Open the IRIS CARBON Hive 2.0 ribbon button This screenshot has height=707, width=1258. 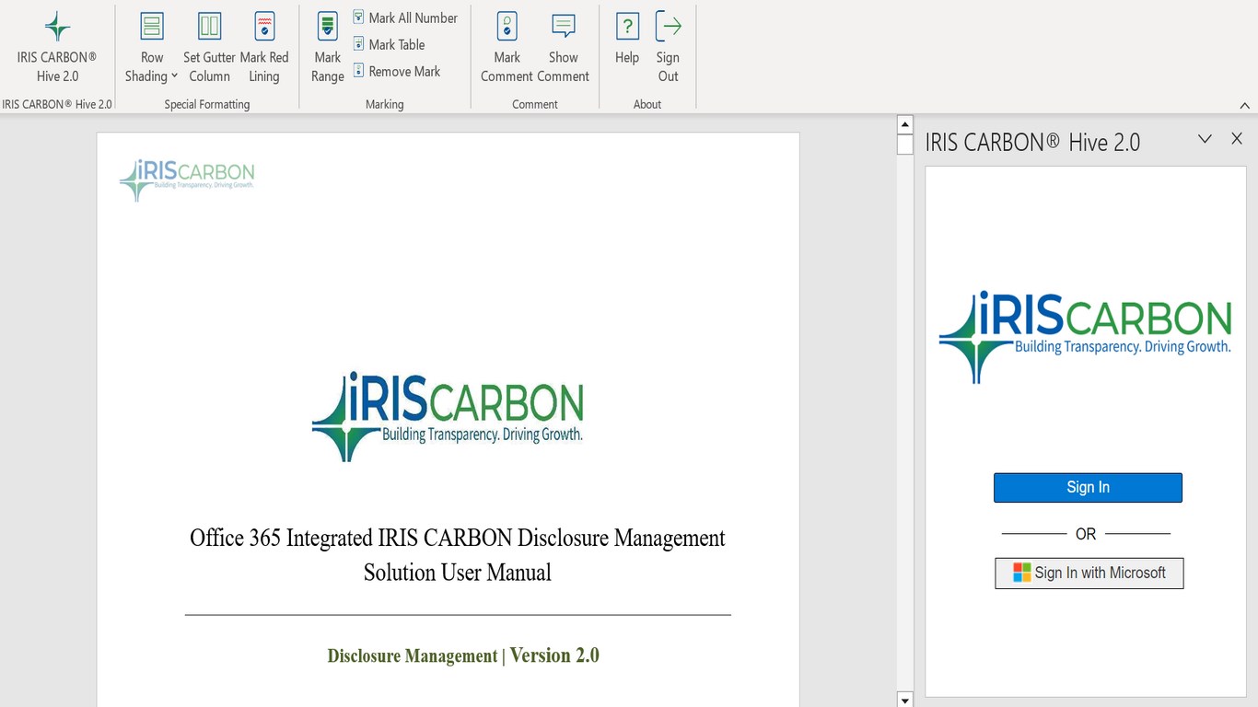pyautogui.click(x=57, y=48)
